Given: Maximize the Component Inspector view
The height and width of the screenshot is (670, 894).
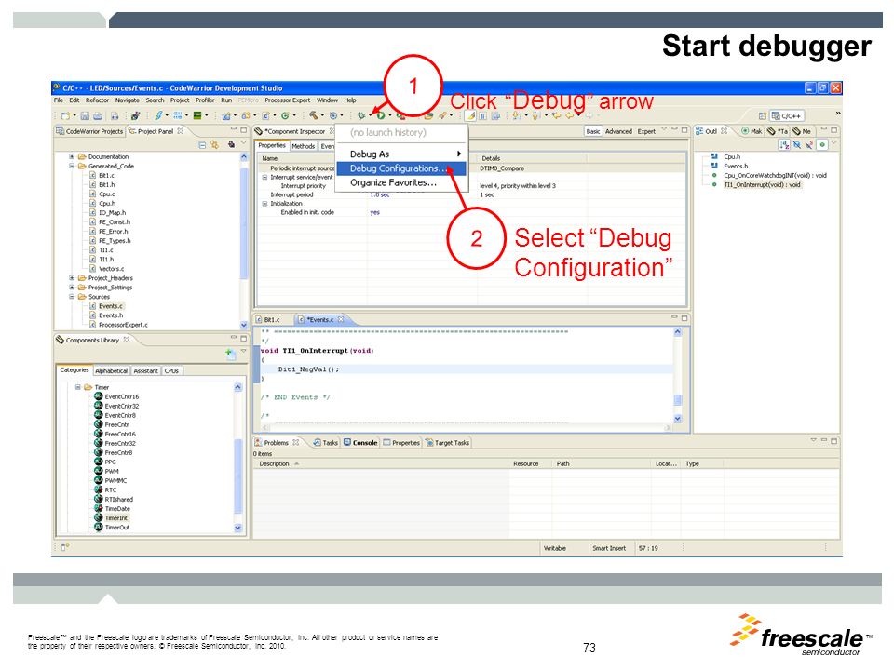Looking at the screenshot, I should click(x=684, y=130).
